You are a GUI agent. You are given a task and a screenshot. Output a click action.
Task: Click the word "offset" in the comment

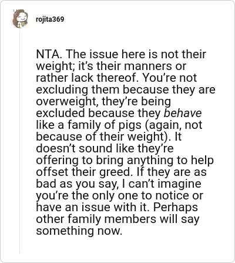tap(52, 172)
